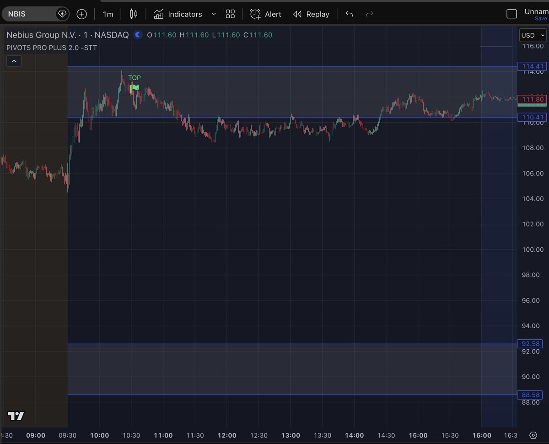
Task: Click the 106.00 price axis label
Action: click(533, 173)
